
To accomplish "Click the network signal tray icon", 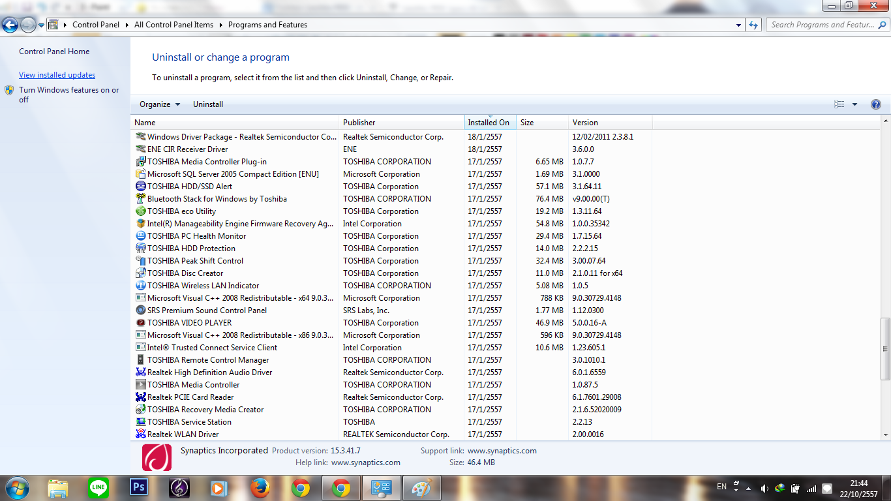I will click(x=811, y=488).
